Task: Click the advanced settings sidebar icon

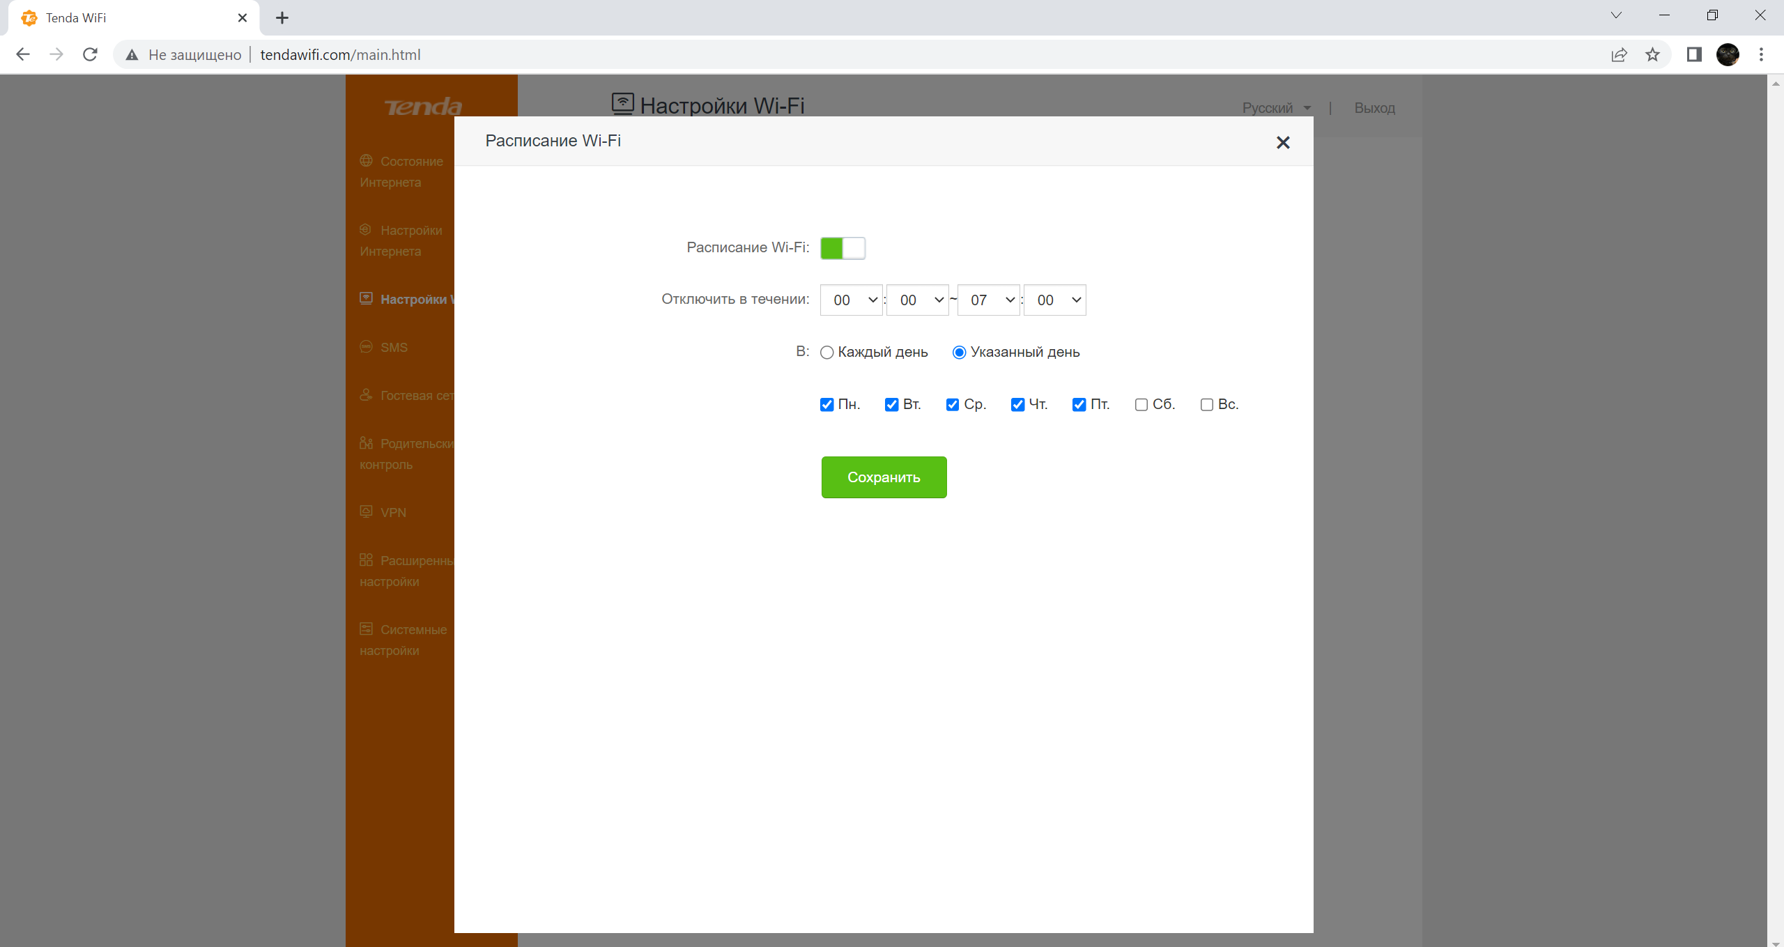Action: pos(366,560)
